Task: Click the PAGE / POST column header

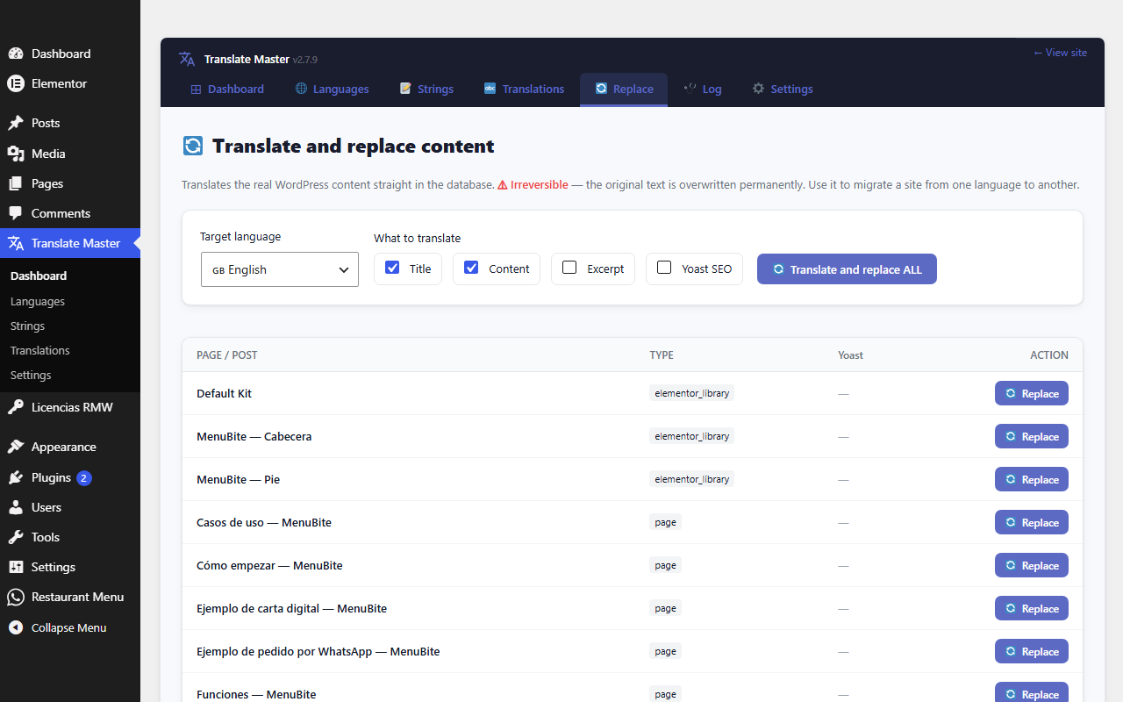Action: (227, 355)
